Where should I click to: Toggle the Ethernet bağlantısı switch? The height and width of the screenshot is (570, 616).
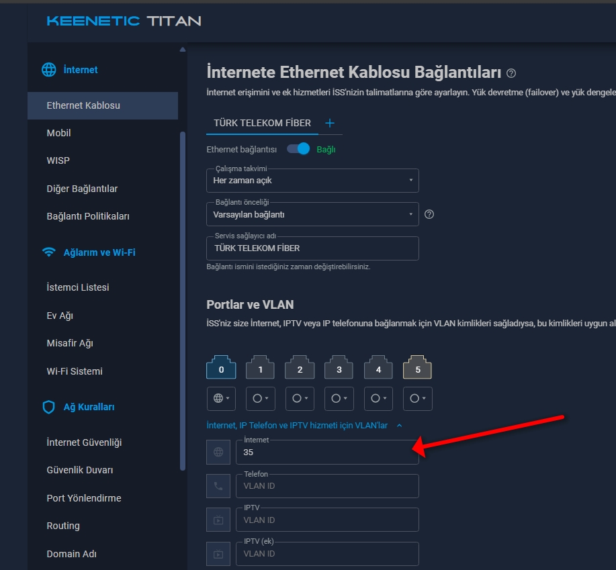(x=298, y=149)
